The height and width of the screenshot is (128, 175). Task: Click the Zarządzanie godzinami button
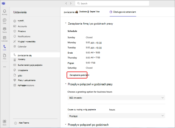[77, 75]
